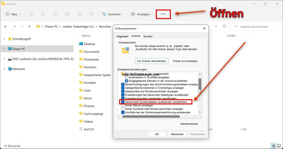Select the Suchvorgänge folder
This screenshot has width=283, height=149.
pyautogui.click(x=91, y=114)
